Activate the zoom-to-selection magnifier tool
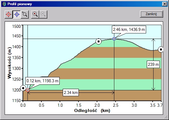The width and height of the screenshot is (169, 120). coord(25,15)
